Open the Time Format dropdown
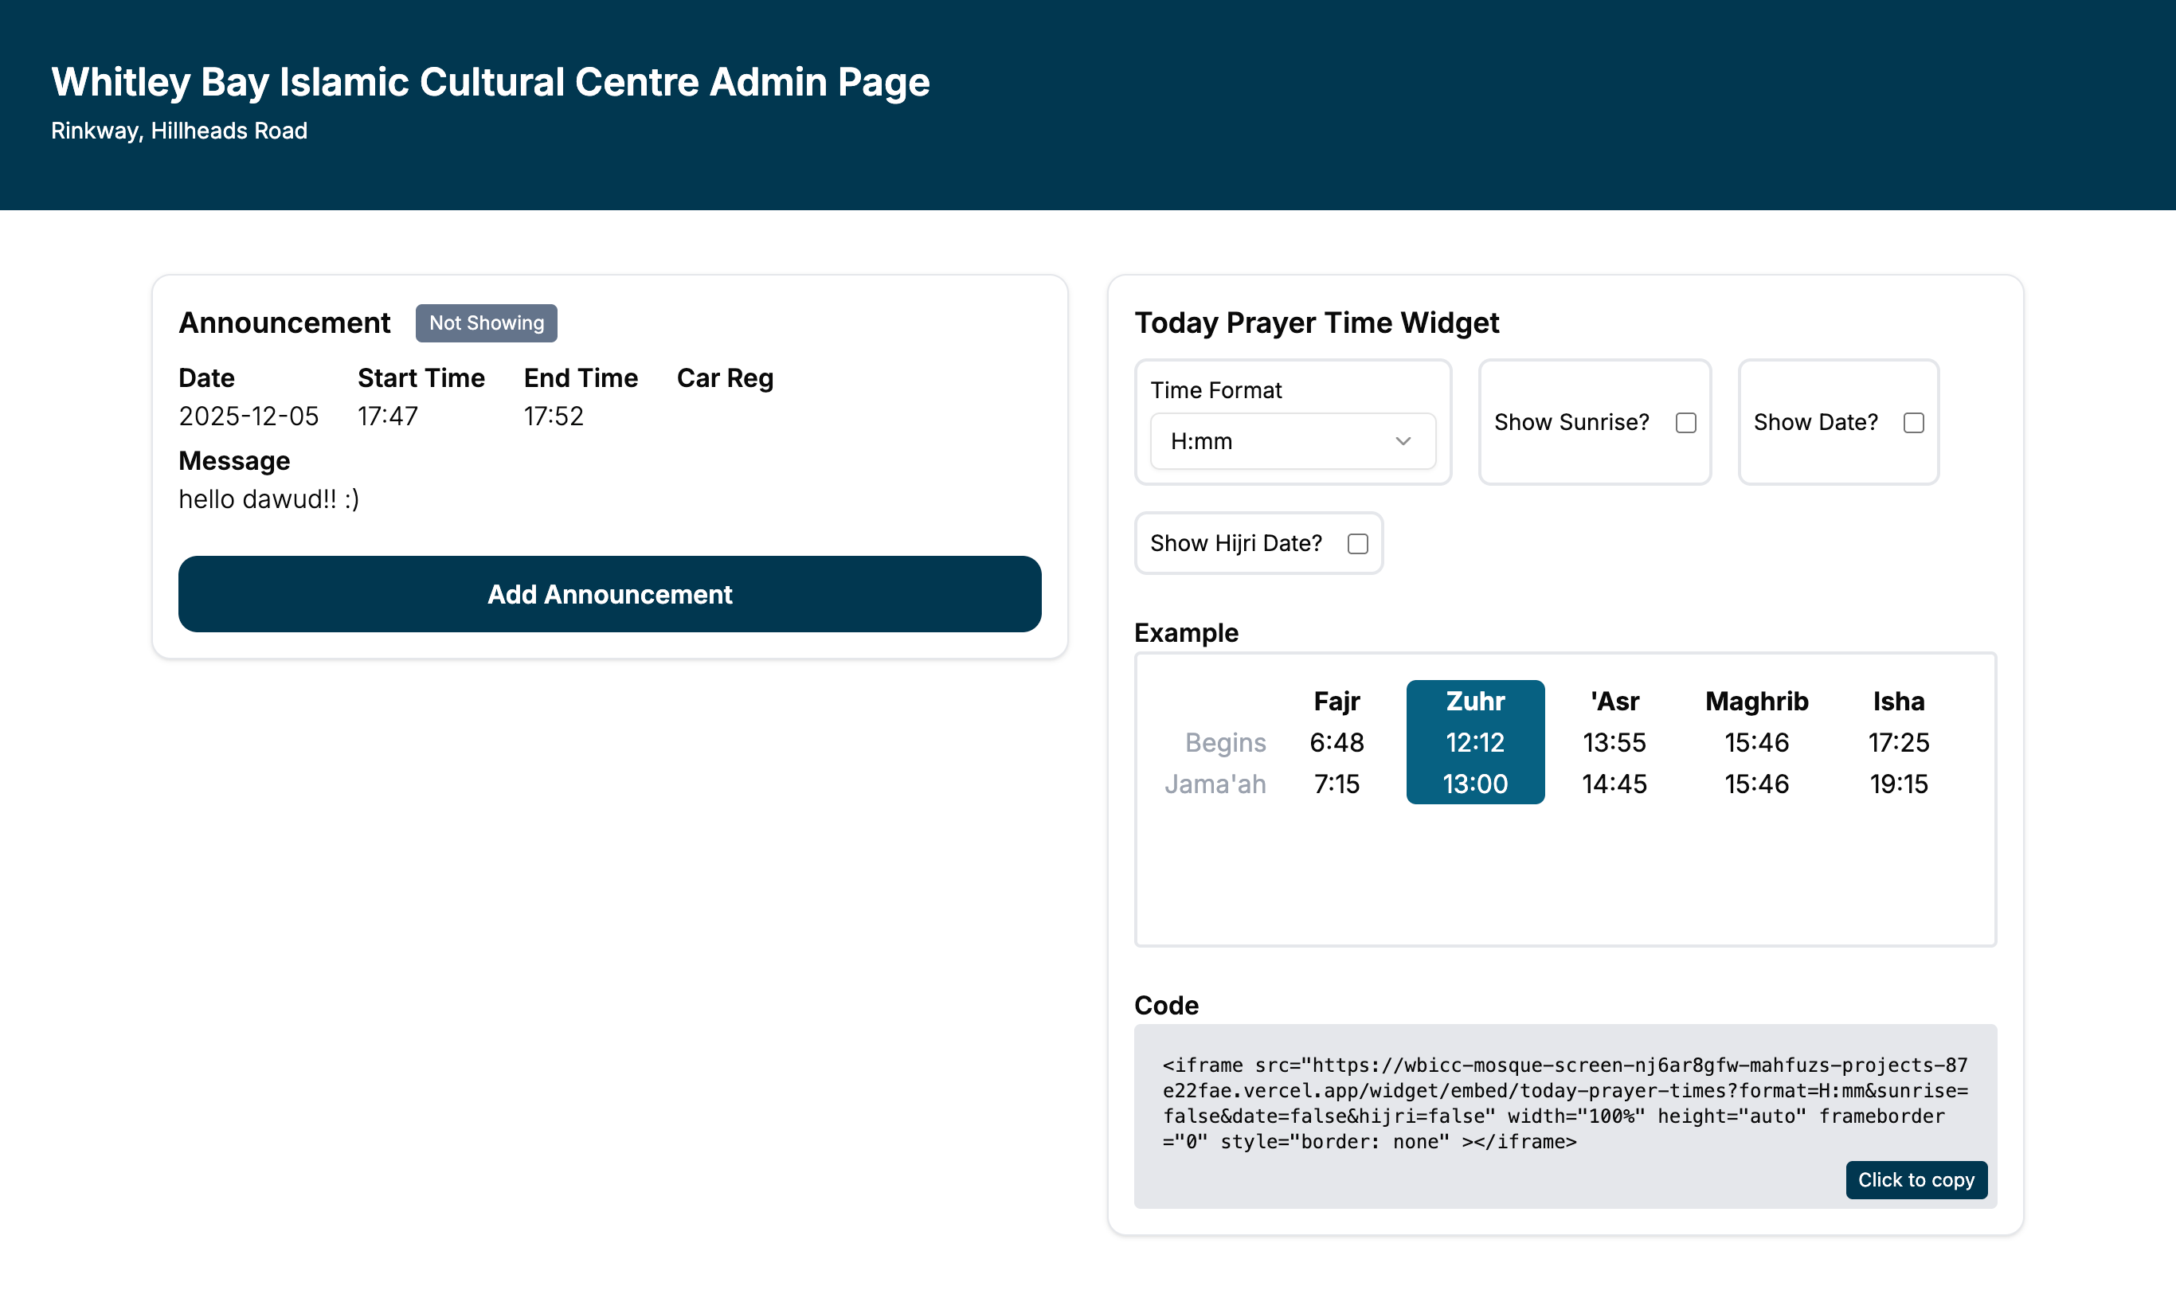2176x1298 pixels. click(x=1291, y=441)
